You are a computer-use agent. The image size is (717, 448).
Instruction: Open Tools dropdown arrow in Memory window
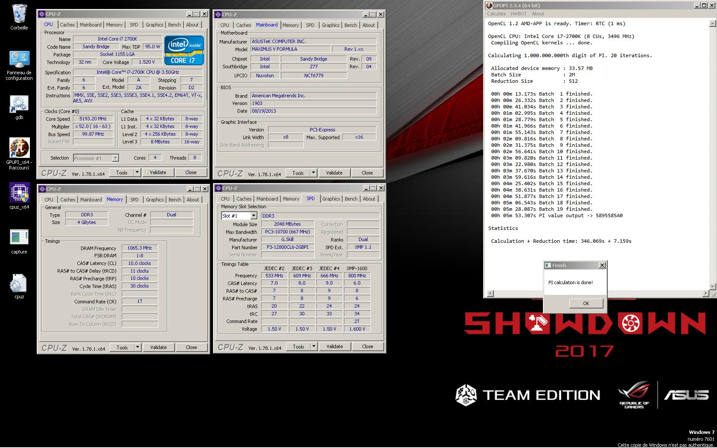pyautogui.click(x=137, y=347)
